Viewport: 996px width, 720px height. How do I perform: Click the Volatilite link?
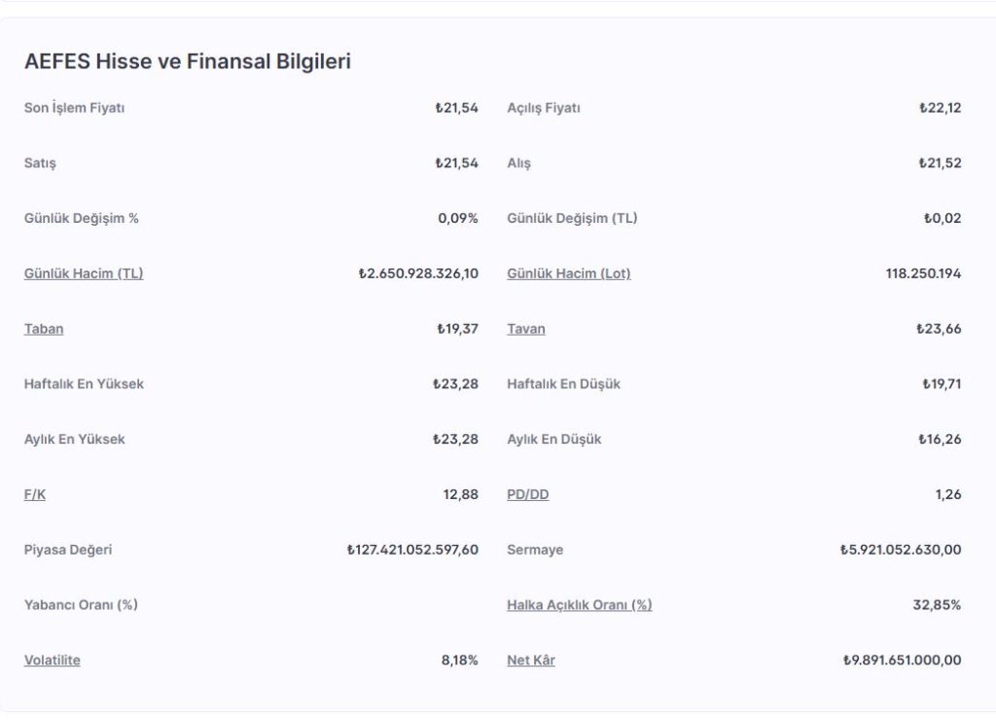click(x=53, y=661)
